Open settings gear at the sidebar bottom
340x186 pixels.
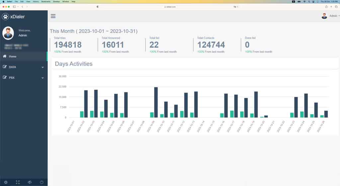(x=6, y=182)
